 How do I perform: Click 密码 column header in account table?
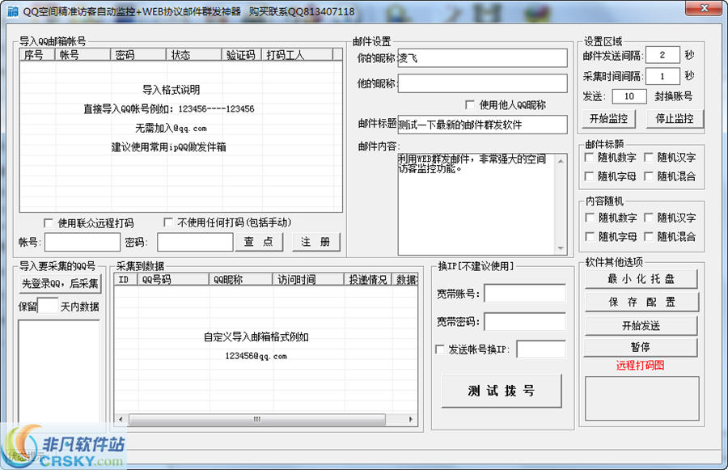pos(138,55)
